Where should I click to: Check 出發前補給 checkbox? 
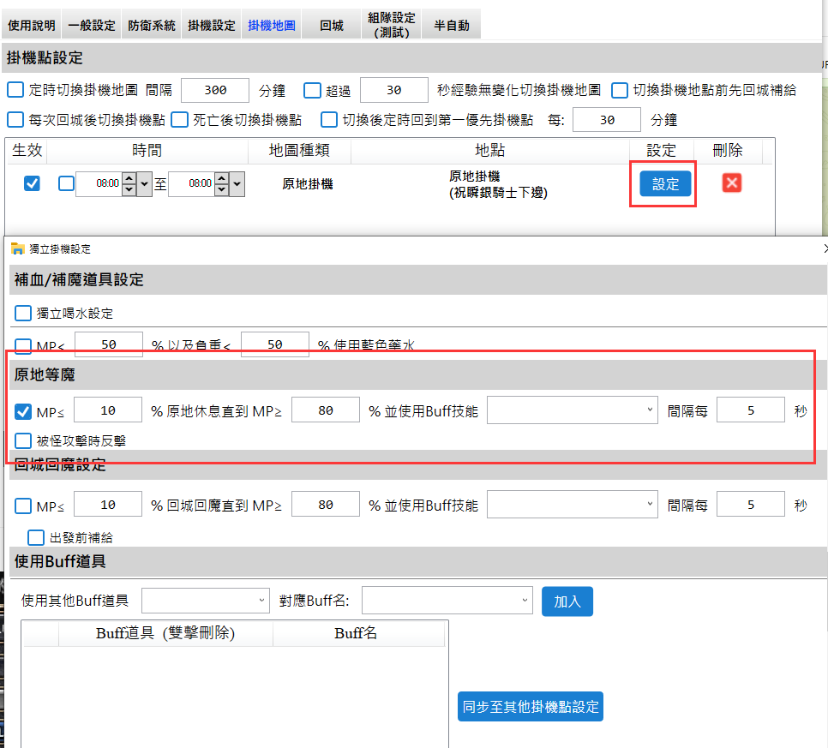pos(36,538)
